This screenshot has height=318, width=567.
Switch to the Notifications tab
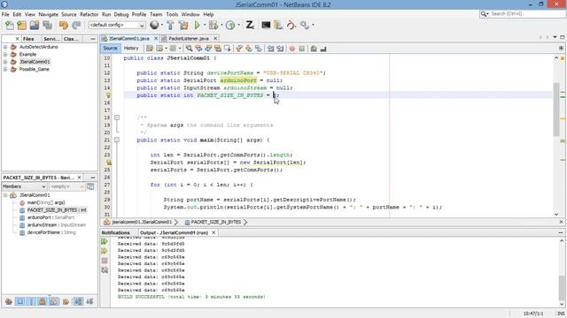[115, 233]
